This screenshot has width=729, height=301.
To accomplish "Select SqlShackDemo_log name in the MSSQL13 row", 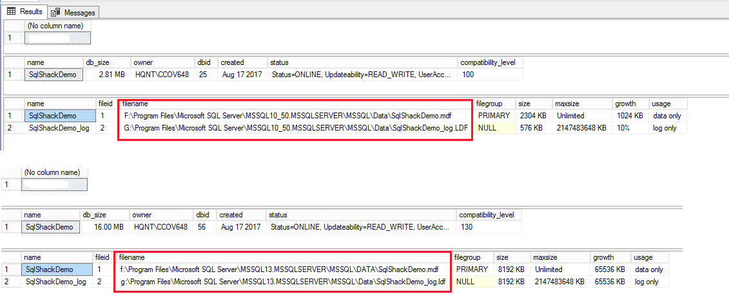I will (57, 282).
